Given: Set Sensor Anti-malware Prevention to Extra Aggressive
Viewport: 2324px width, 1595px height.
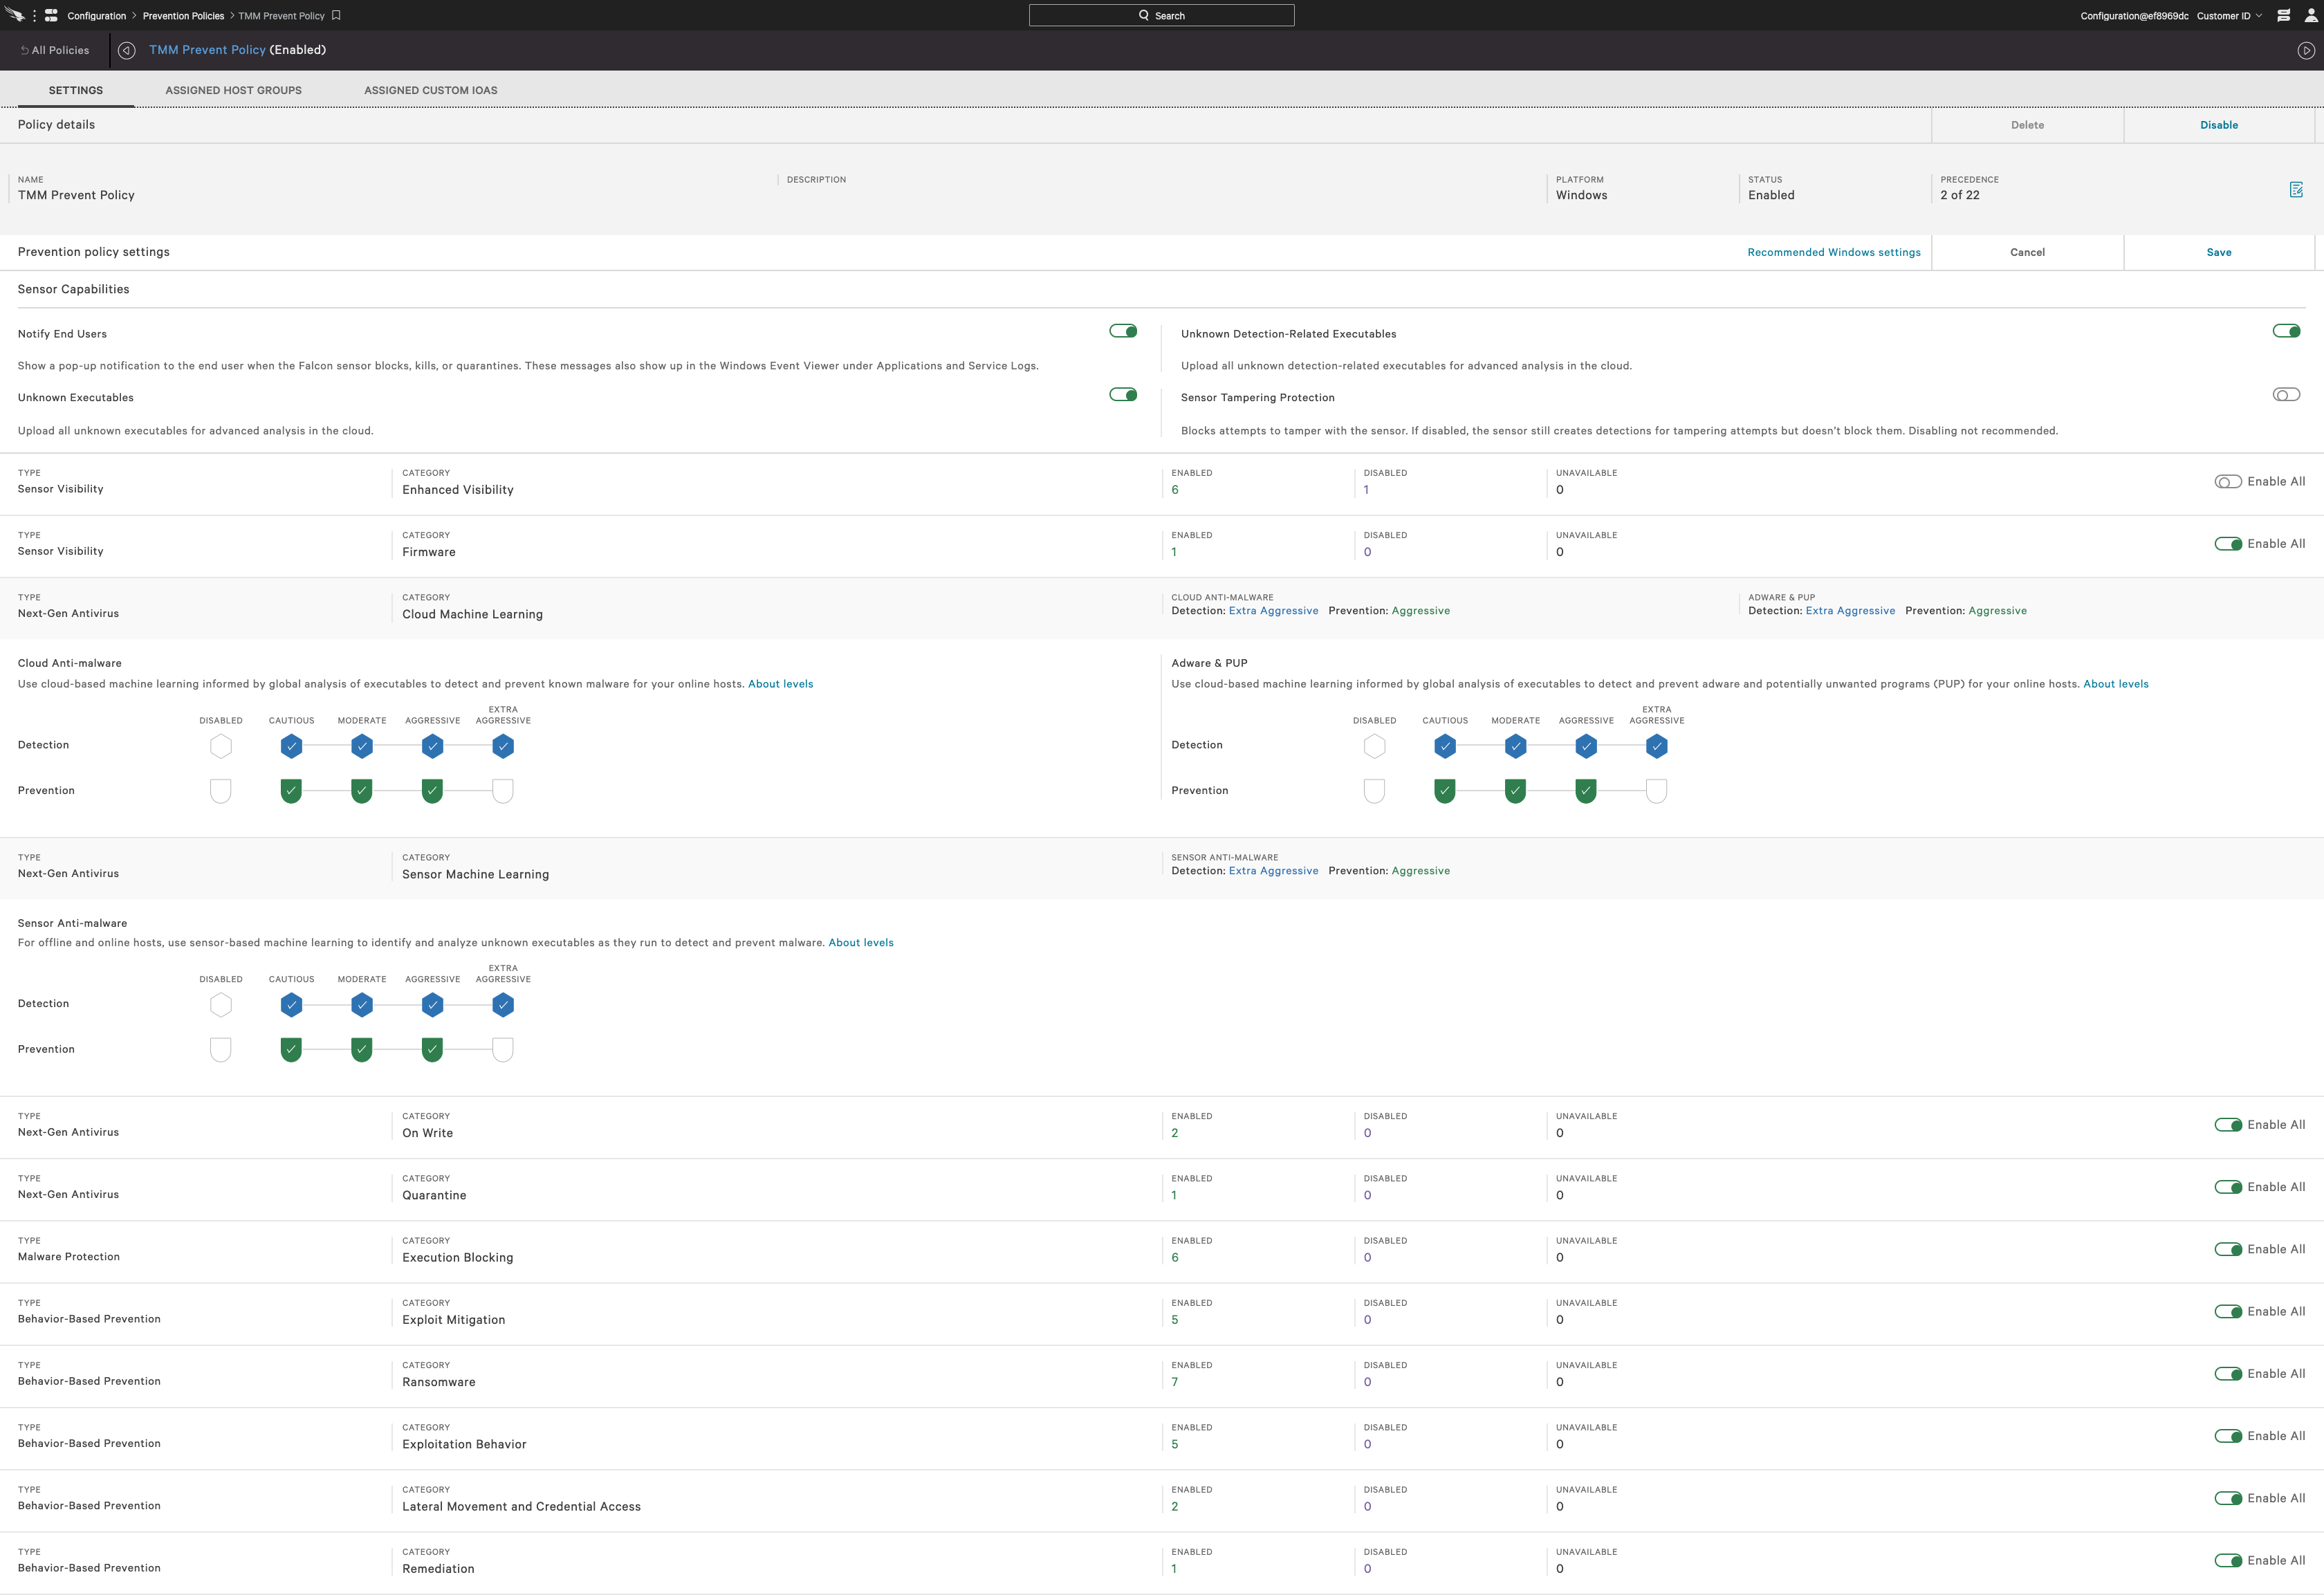Looking at the screenshot, I should tap(503, 1050).
